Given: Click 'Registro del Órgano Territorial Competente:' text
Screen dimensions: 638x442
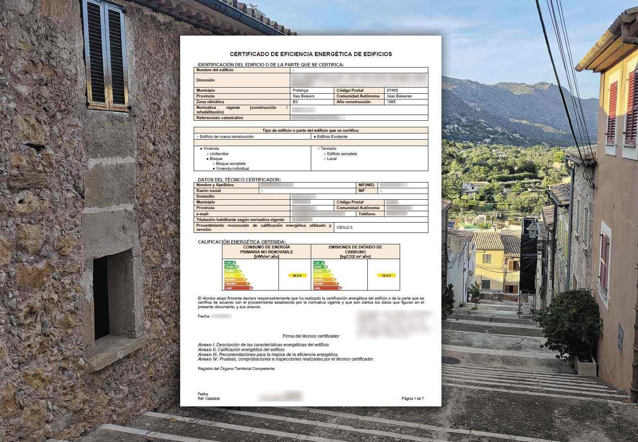Looking at the screenshot, I should tap(236, 368).
